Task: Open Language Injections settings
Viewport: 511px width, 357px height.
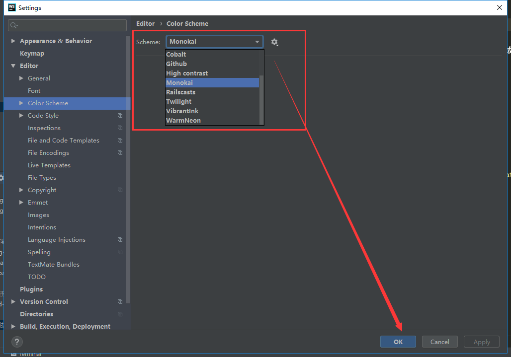Action: click(56, 240)
